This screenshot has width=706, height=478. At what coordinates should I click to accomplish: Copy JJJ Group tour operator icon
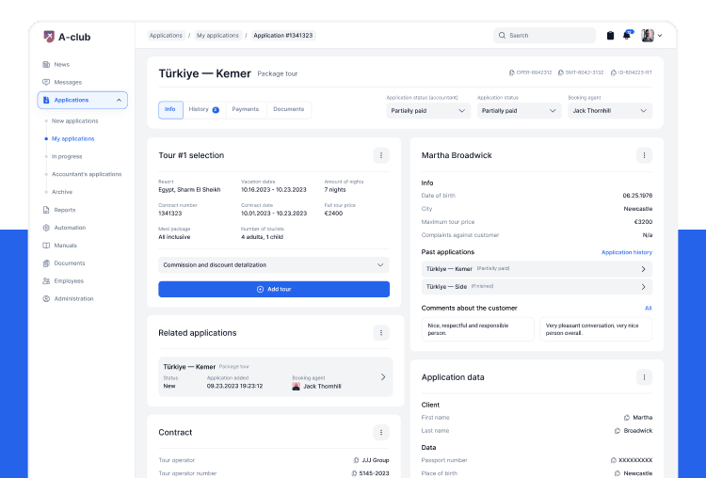click(x=356, y=460)
